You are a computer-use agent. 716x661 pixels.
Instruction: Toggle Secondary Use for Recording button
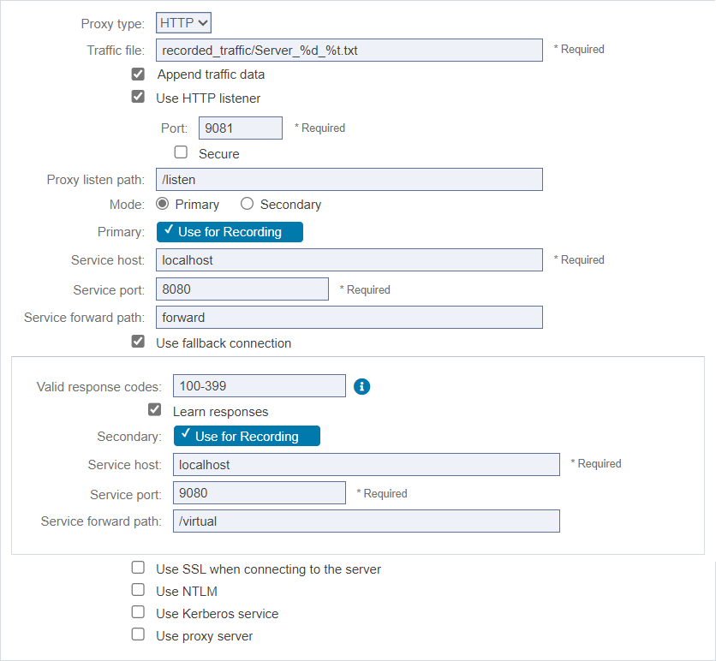(247, 436)
